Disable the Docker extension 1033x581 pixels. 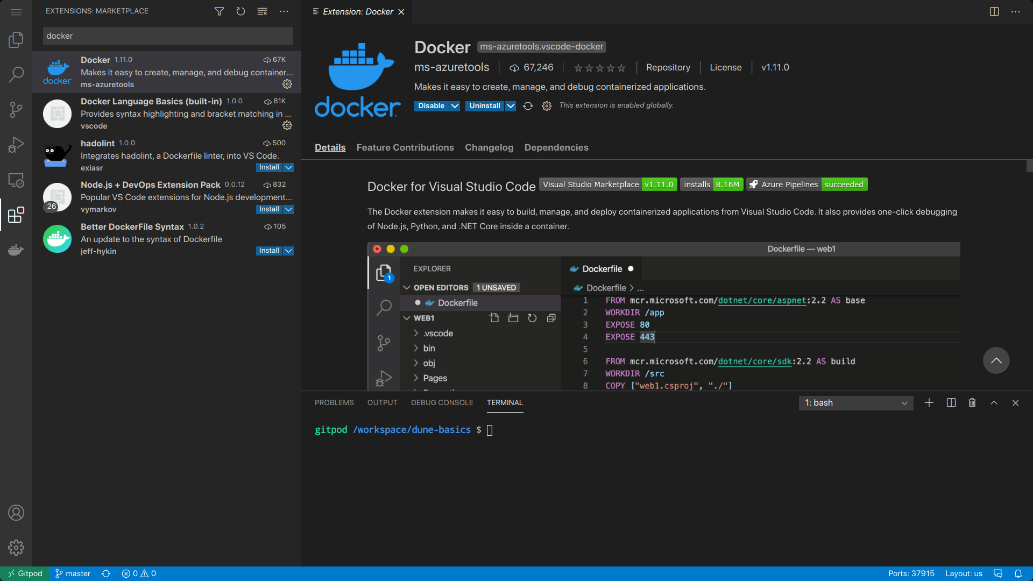[x=431, y=105]
